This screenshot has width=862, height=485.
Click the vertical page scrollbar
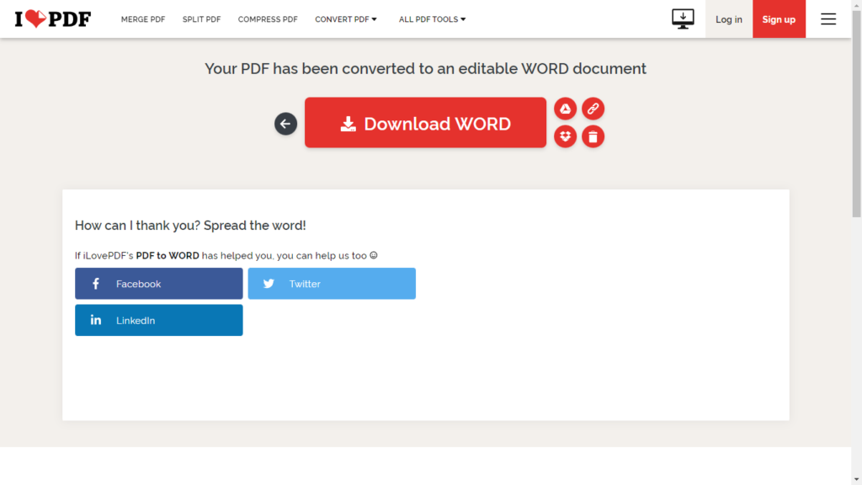point(856,126)
